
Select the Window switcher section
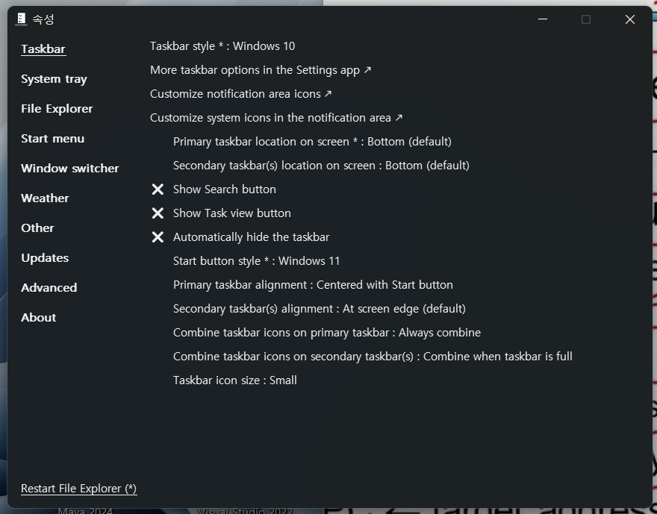tap(69, 169)
